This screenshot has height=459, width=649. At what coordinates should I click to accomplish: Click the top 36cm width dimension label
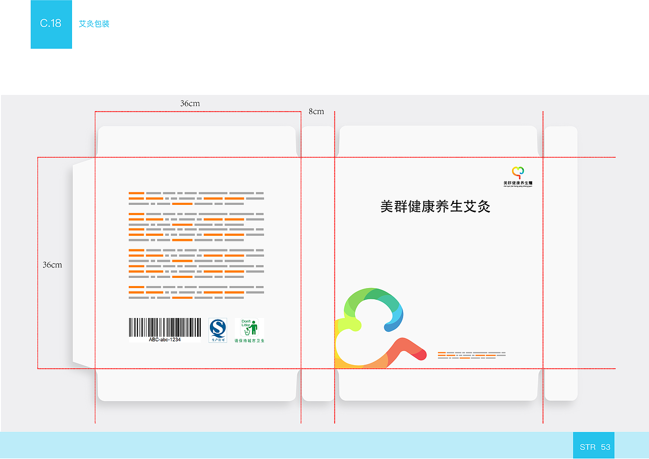pyautogui.click(x=190, y=103)
